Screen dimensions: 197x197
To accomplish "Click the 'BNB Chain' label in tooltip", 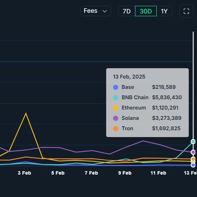I will coord(135,97).
